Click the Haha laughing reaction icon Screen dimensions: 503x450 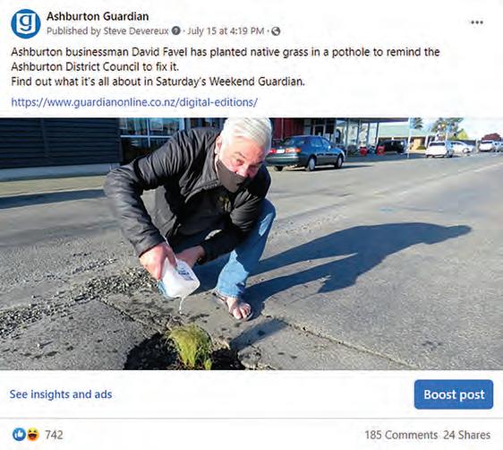click(33, 435)
